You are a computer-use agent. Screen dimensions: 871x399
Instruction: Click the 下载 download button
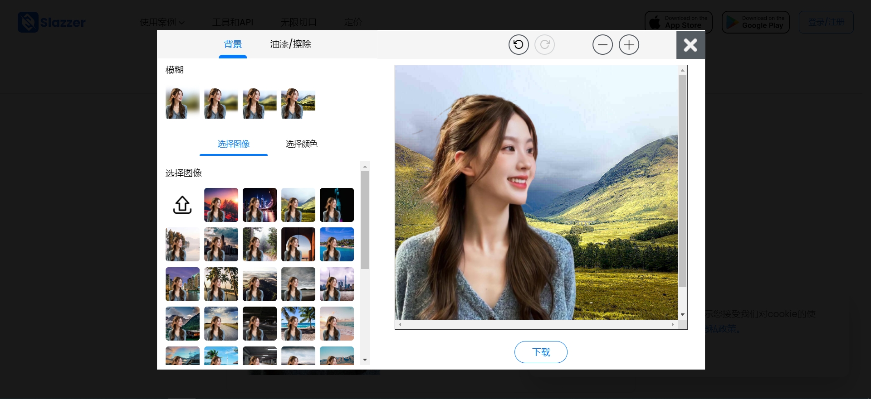541,352
